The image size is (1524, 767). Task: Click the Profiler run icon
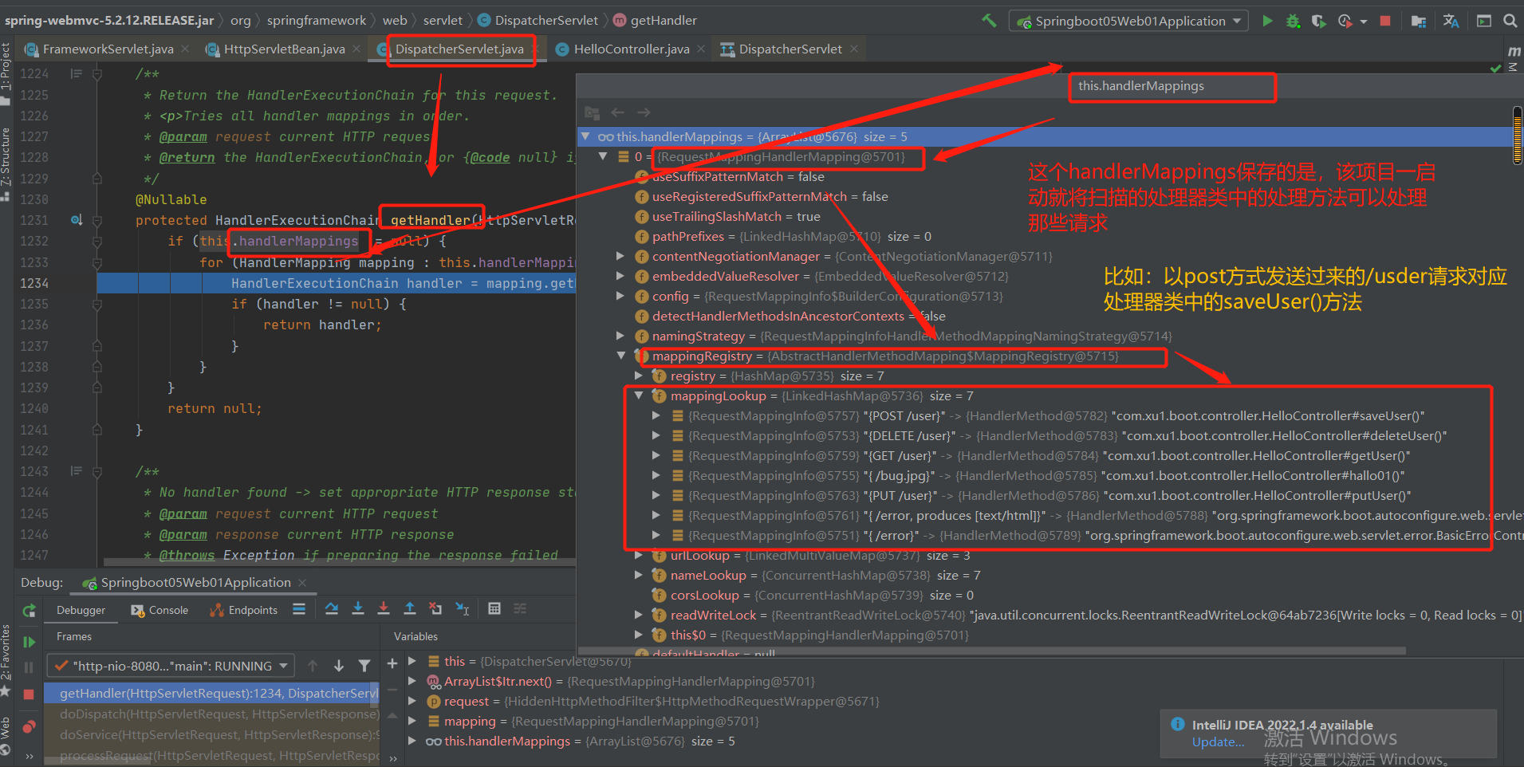(1345, 21)
